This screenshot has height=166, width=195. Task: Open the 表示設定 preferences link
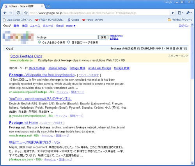[x=114, y=39]
